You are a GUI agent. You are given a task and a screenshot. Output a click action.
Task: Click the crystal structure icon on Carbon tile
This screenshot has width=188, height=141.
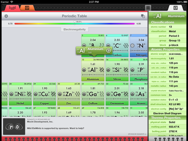pos(126,45)
